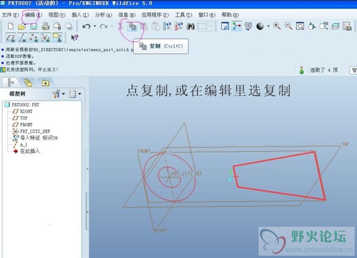Open the 编辑 (Edit) menu

pos(34,15)
